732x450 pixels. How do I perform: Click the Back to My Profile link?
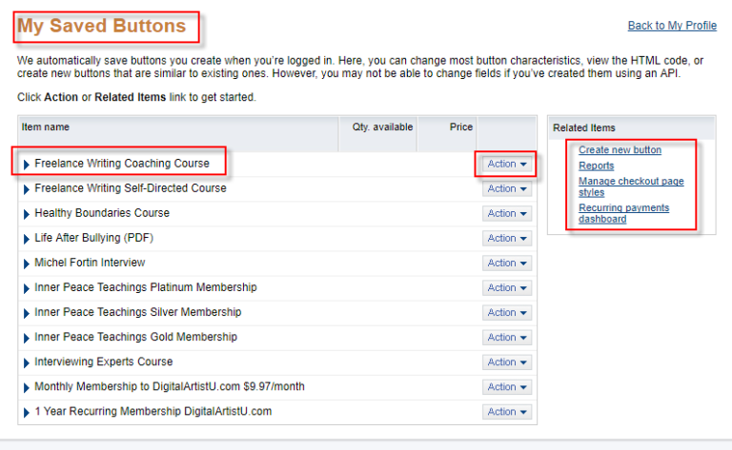click(672, 26)
